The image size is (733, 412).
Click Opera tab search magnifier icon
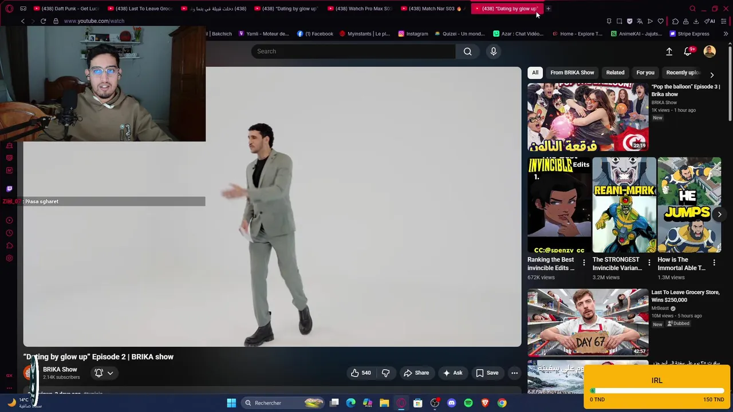coord(692,9)
